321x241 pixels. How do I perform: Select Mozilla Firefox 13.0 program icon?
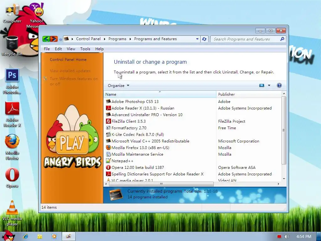click(x=108, y=147)
